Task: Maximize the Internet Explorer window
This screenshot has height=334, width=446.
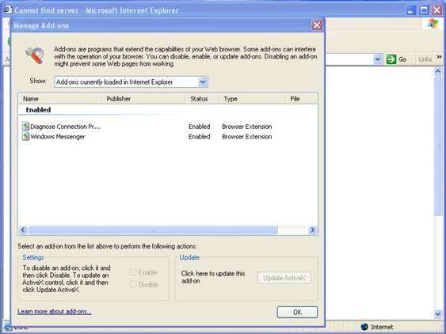Action: 424,10
